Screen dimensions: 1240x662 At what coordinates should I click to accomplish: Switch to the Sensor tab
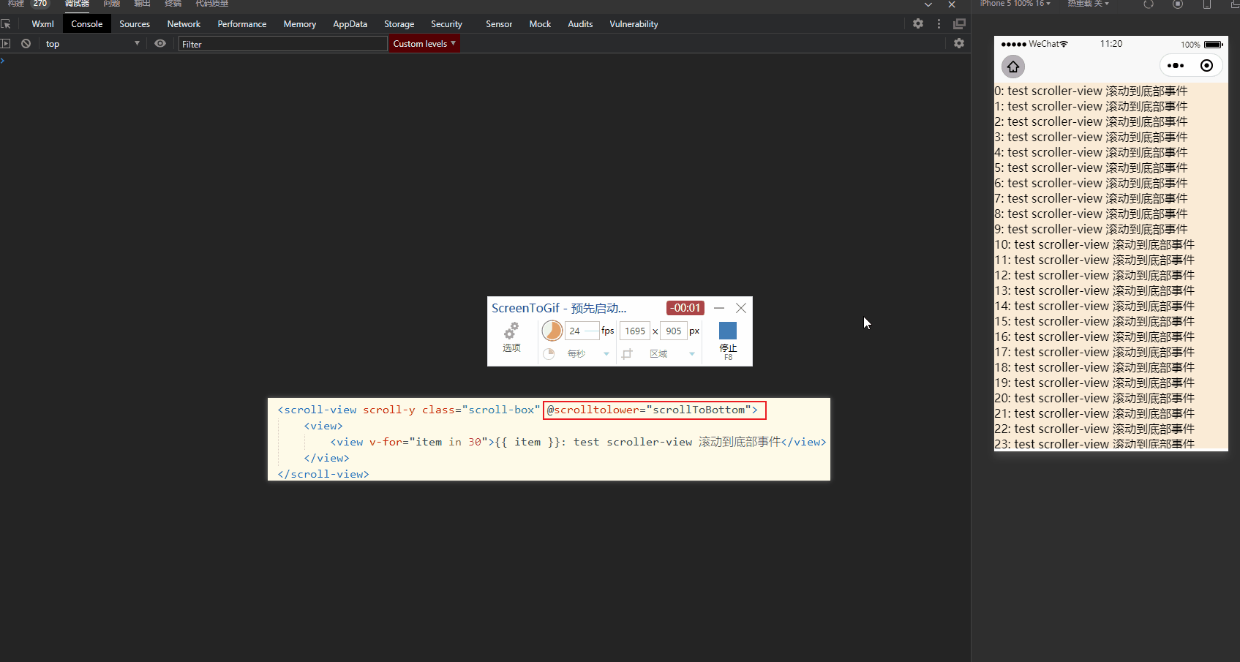coord(499,24)
